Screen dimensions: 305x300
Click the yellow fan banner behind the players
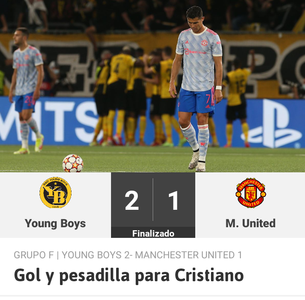(152, 65)
